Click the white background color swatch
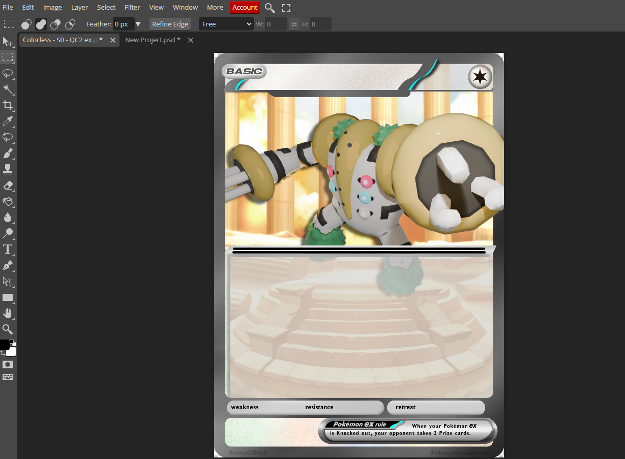Screen dimensions: 625x459 pyautogui.click(x=12, y=352)
